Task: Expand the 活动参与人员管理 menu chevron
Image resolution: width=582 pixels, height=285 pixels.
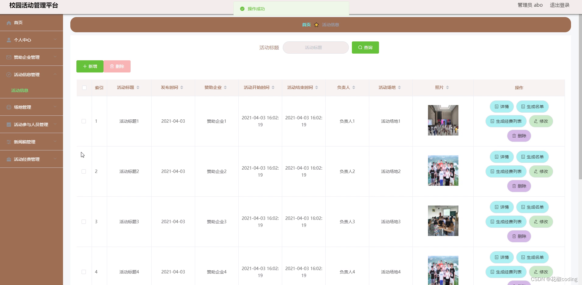Action: click(x=55, y=124)
